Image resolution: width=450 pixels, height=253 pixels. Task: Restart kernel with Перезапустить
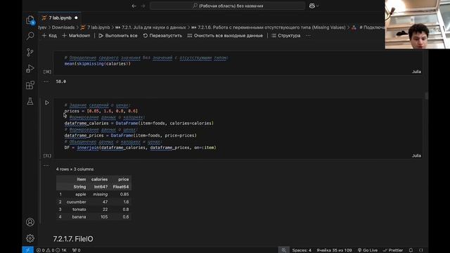(162, 36)
